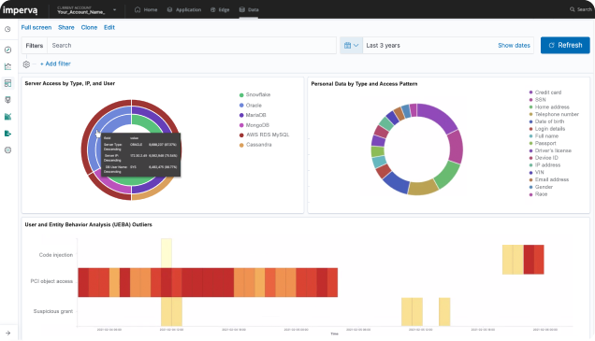Open the current account dropdown
The height and width of the screenshot is (341, 595).
click(86, 10)
